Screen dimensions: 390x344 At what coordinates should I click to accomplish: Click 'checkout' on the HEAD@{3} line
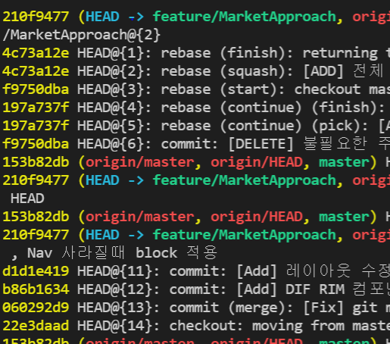point(327,89)
